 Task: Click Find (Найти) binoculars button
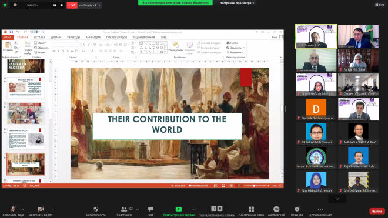232,43
